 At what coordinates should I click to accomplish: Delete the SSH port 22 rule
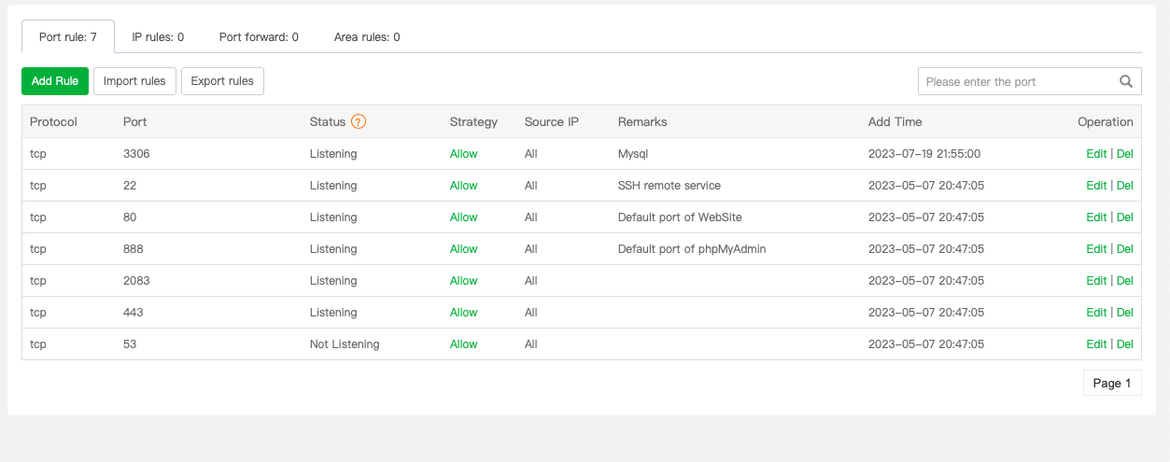click(1125, 186)
